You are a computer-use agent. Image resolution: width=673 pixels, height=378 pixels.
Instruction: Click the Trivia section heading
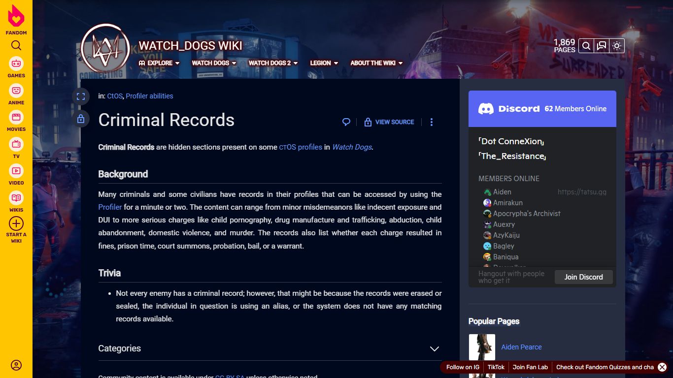tap(109, 273)
